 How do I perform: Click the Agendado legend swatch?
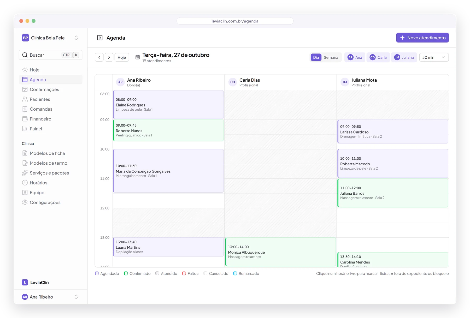point(97,273)
